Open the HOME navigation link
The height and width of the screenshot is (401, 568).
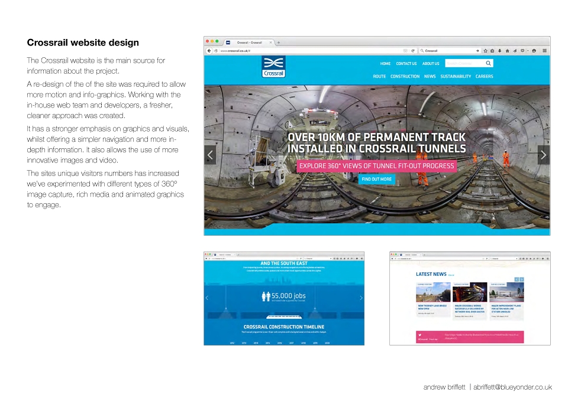[385, 64]
